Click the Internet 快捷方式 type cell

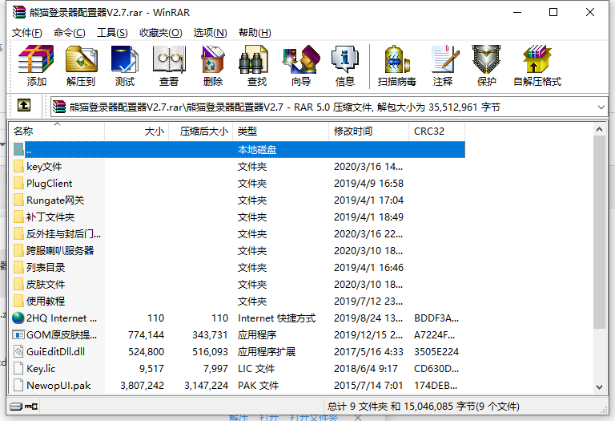coord(276,318)
